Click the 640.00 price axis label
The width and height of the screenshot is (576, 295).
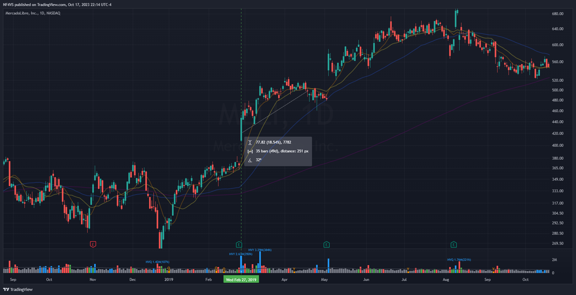pyautogui.click(x=557, y=29)
